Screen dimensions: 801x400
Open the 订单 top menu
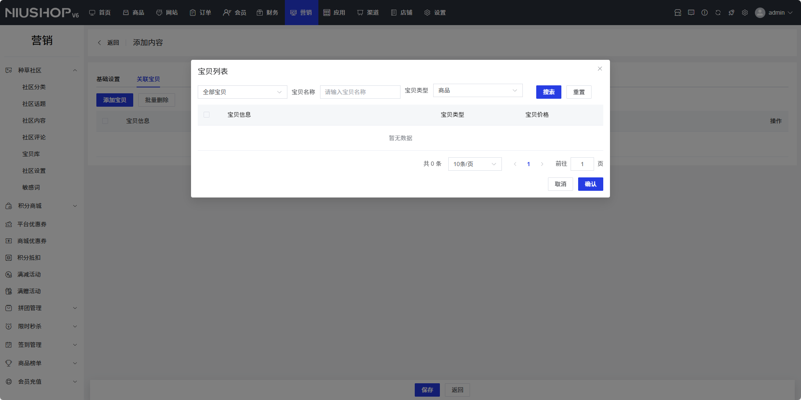(x=200, y=13)
